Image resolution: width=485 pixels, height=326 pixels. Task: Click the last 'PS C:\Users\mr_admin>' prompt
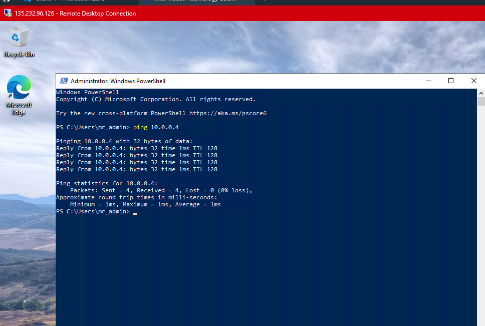(93, 212)
